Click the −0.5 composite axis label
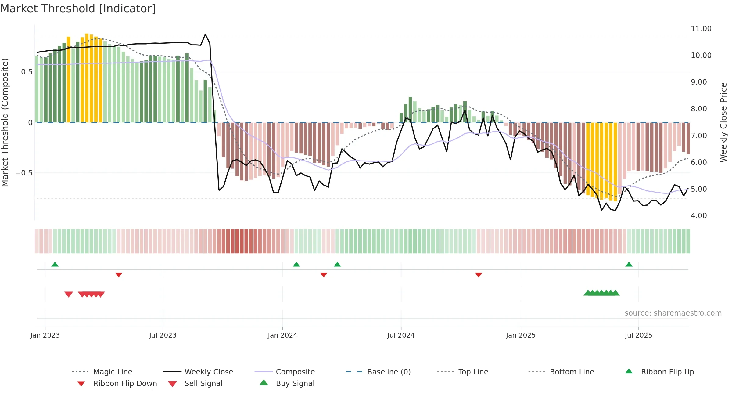732x412 pixels. pyautogui.click(x=24, y=173)
